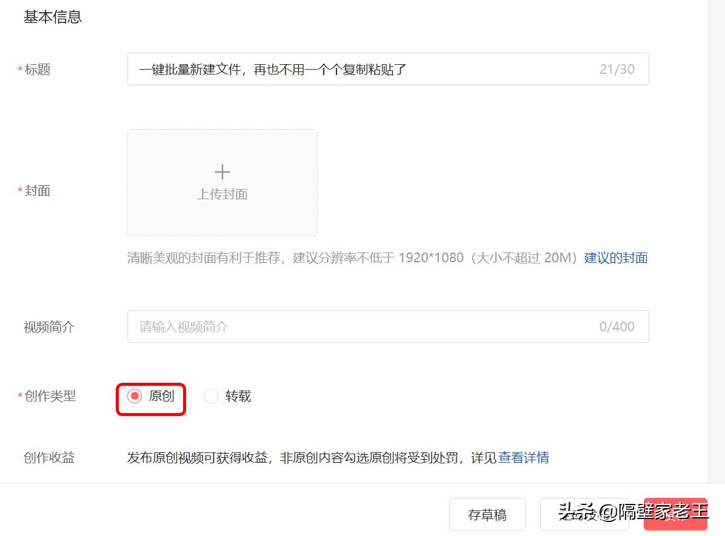
Task: Click the 基本信息 section heading
Action: click(52, 17)
